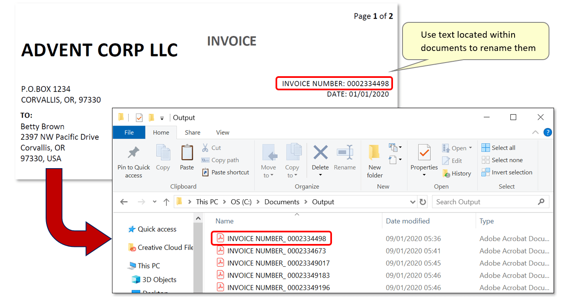Refresh the Output folder view
The width and height of the screenshot is (571, 297).
tap(423, 202)
